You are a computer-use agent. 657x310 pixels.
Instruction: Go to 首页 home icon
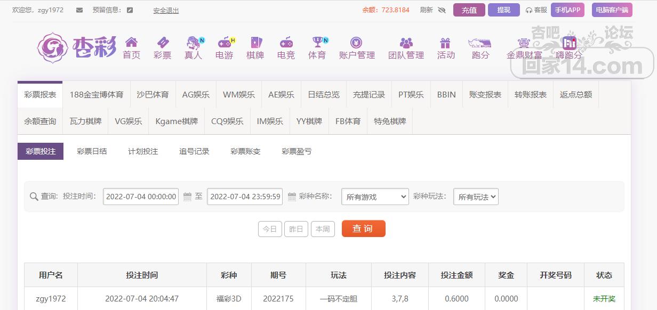[131, 43]
